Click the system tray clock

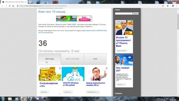point(173,99)
